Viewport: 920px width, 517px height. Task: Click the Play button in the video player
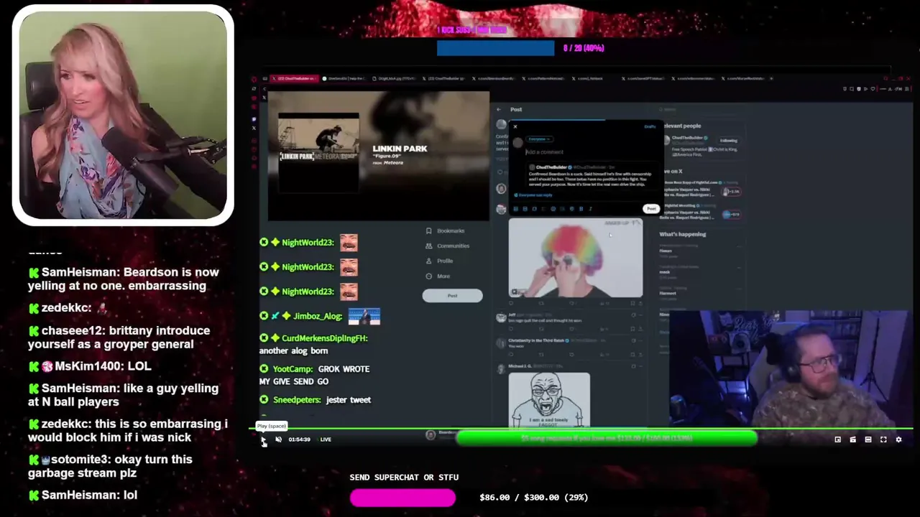tap(263, 439)
